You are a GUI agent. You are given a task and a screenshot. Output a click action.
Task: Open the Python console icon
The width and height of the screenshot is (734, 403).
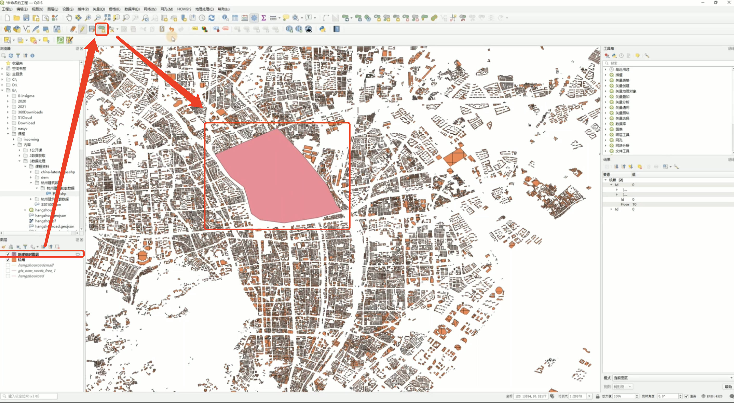(x=323, y=29)
